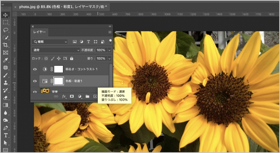
Task: Toggle artboard auto-nesting lock
Action: click(65, 59)
